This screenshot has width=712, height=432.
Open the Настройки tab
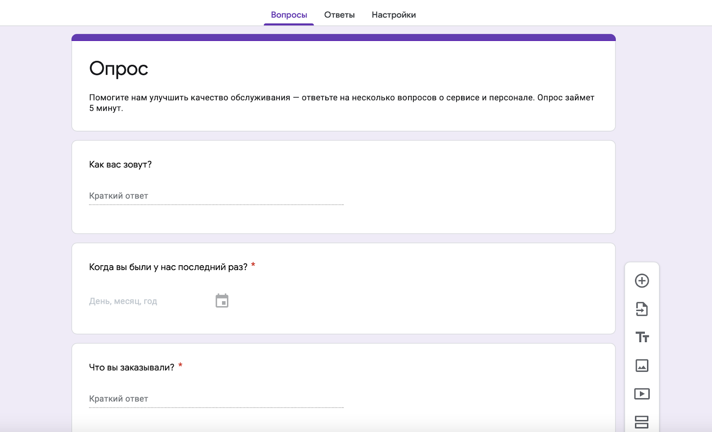[393, 15]
